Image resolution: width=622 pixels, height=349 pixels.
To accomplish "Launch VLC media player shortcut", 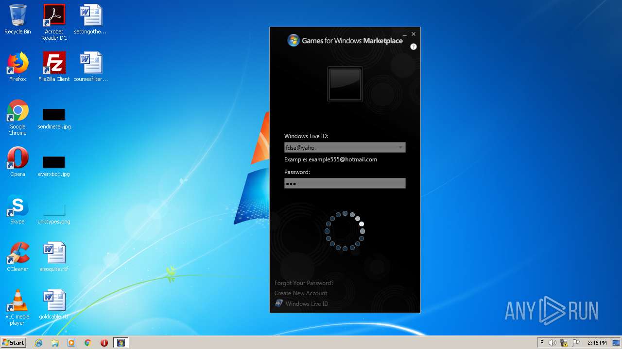I will [17, 307].
